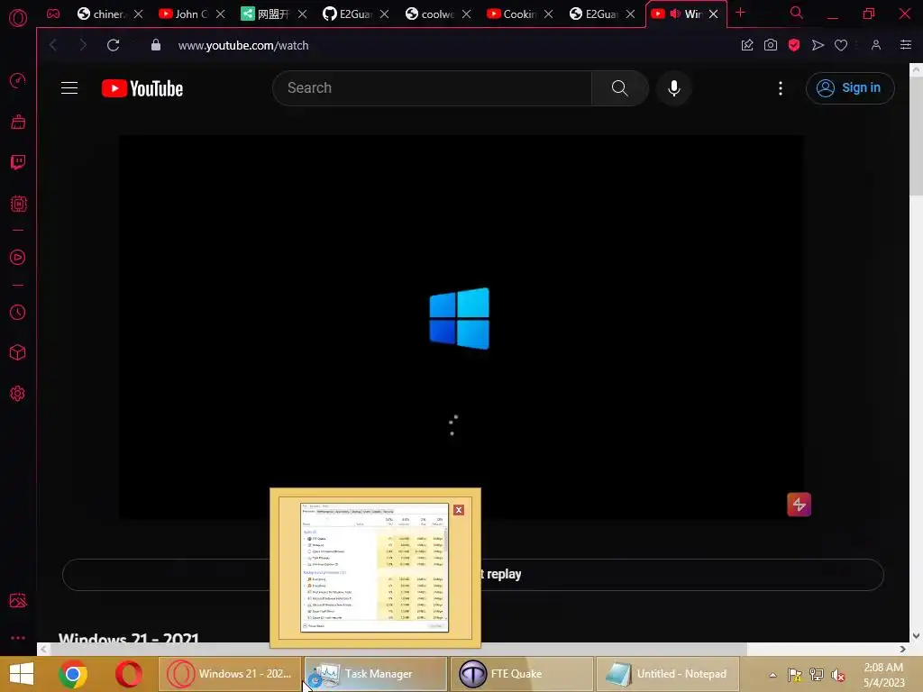Search the open tabs with magnifier icon

(797, 13)
